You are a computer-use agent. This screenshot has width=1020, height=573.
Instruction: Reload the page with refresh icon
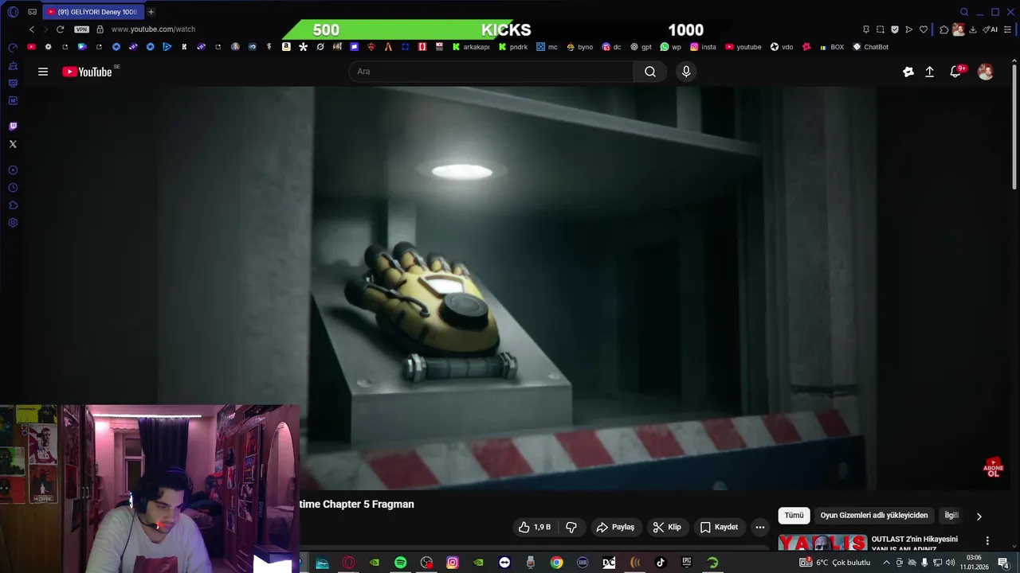(60, 29)
